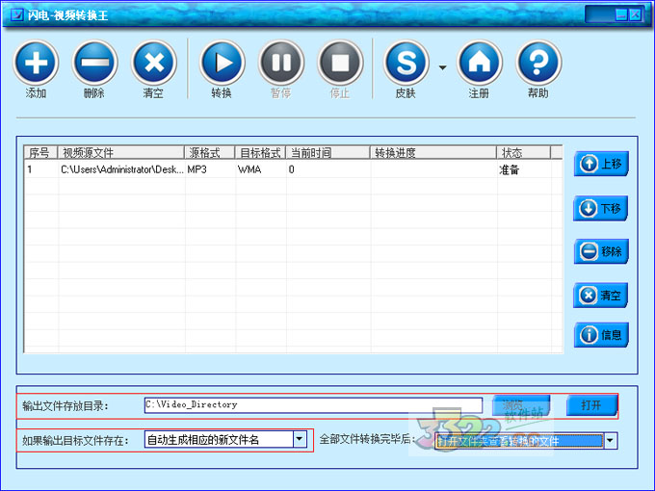Click the 清空 button in side panel
The height and width of the screenshot is (491, 655).
(601, 296)
